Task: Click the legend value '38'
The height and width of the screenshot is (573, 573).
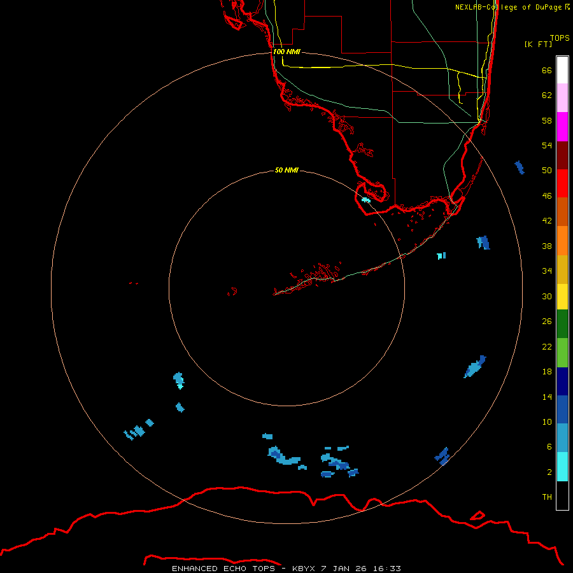Action: point(547,246)
